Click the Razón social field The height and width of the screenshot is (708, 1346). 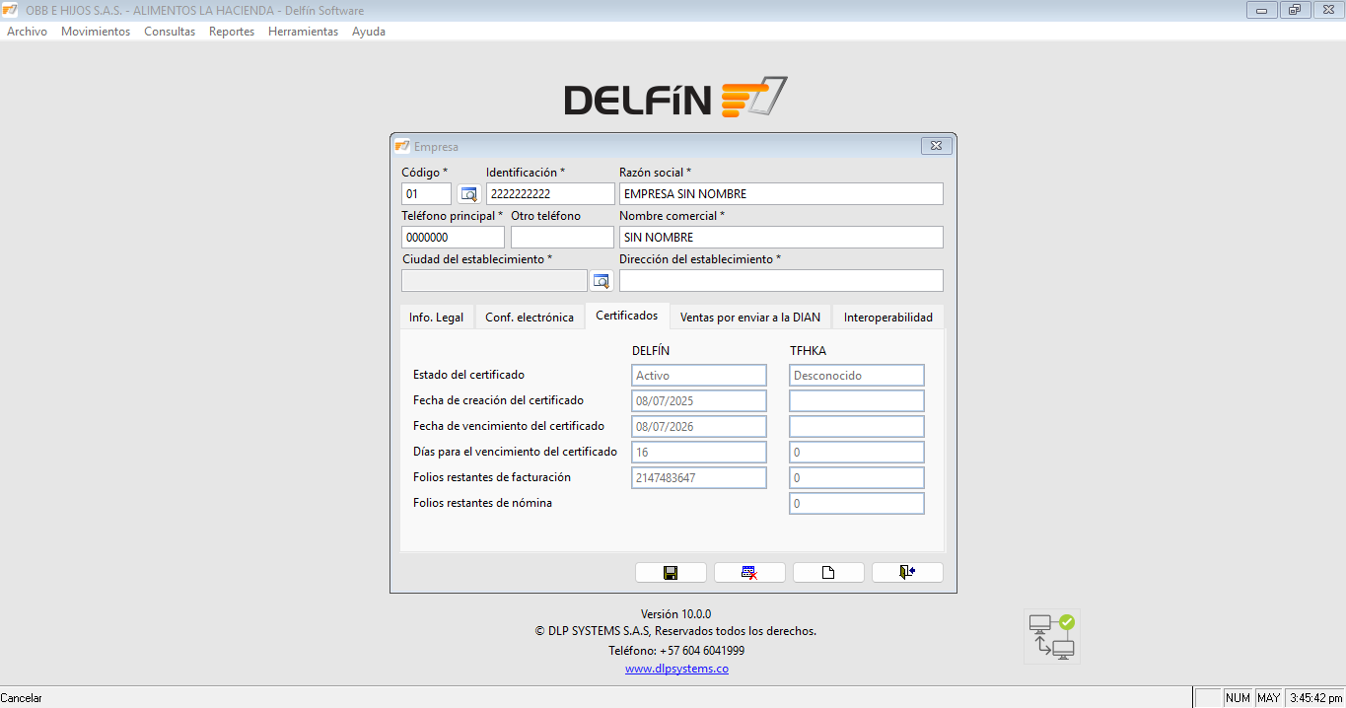point(781,194)
